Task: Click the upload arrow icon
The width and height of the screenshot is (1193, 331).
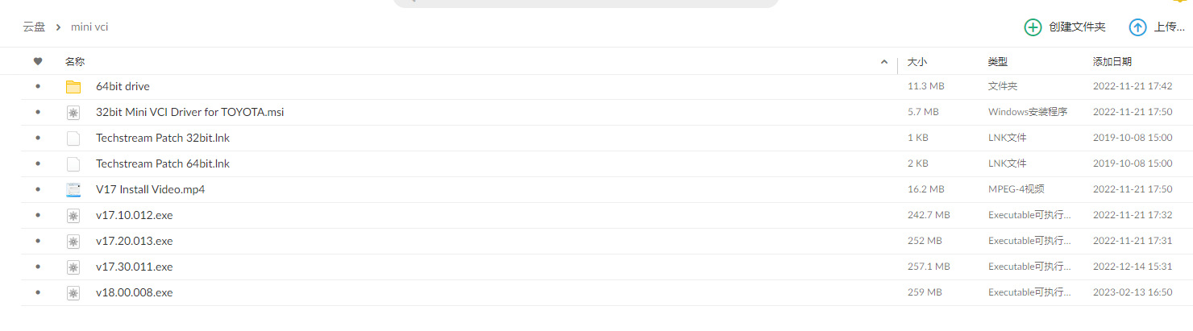Action: pyautogui.click(x=1137, y=27)
